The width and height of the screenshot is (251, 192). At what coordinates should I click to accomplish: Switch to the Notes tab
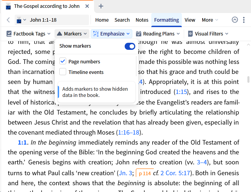point(142,20)
